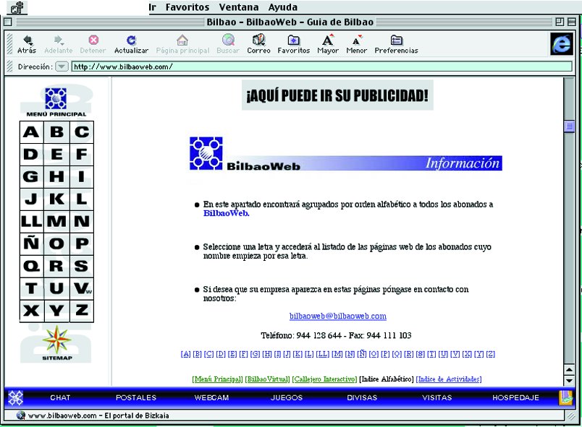Select letter S tile in sidebar
Viewport: 582px width, 427px height.
pyautogui.click(x=82, y=266)
